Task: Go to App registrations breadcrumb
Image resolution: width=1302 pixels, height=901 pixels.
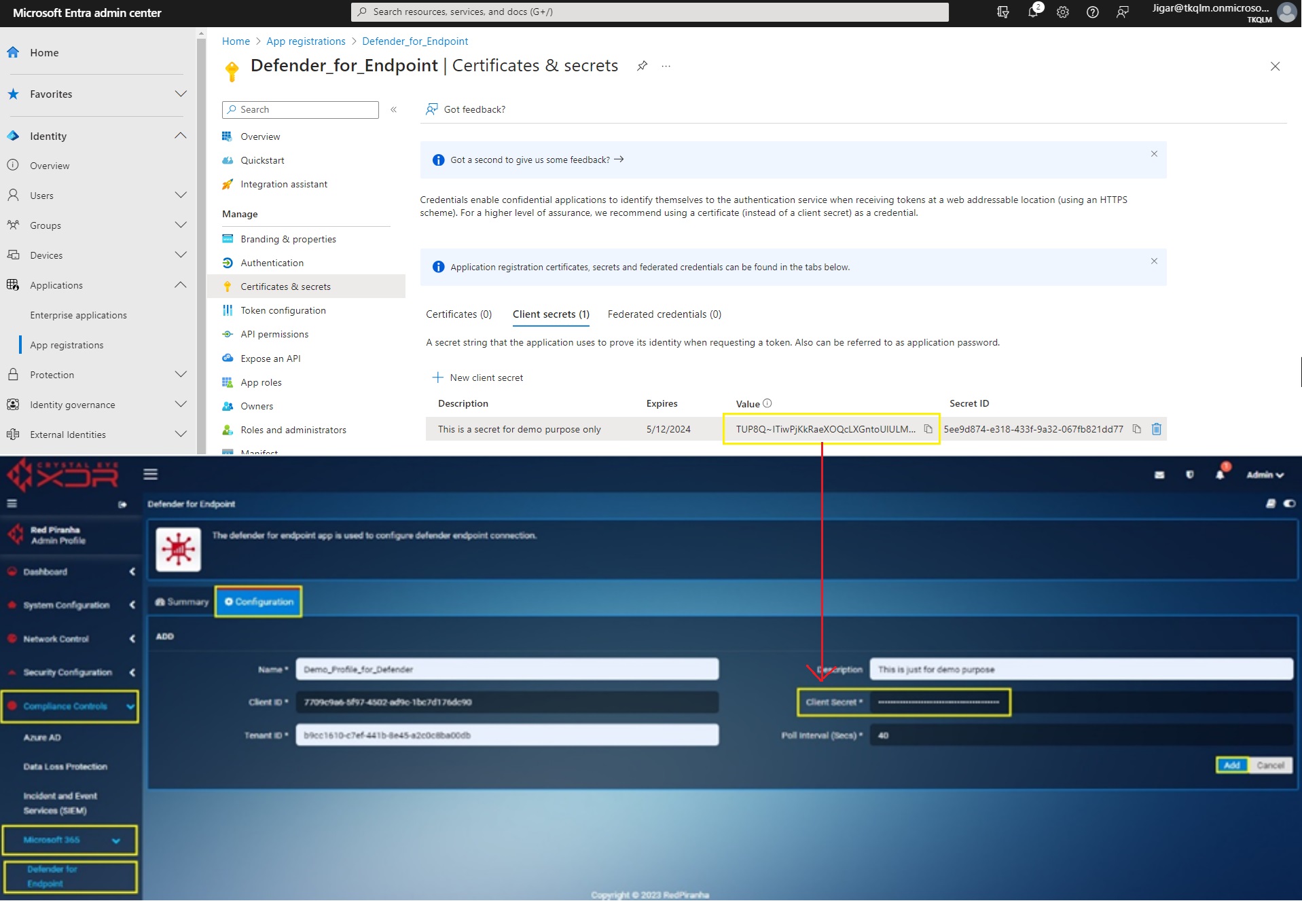Action: (306, 41)
